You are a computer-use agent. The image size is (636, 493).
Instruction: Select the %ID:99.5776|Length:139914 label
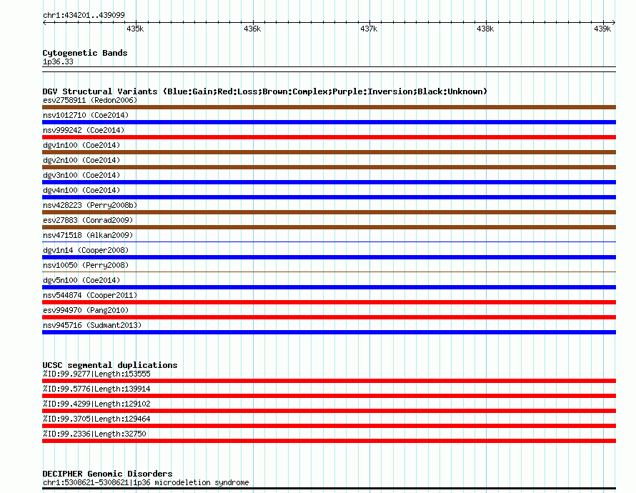click(96, 389)
